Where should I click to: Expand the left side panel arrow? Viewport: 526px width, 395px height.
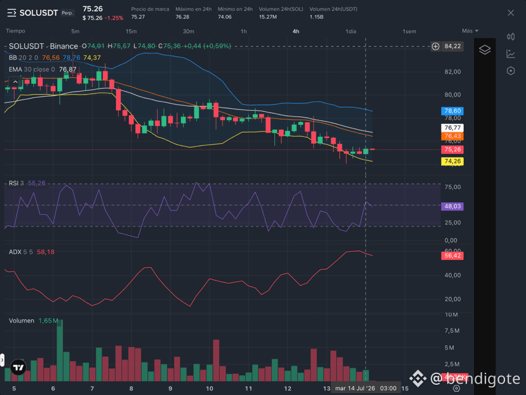(x=2, y=360)
